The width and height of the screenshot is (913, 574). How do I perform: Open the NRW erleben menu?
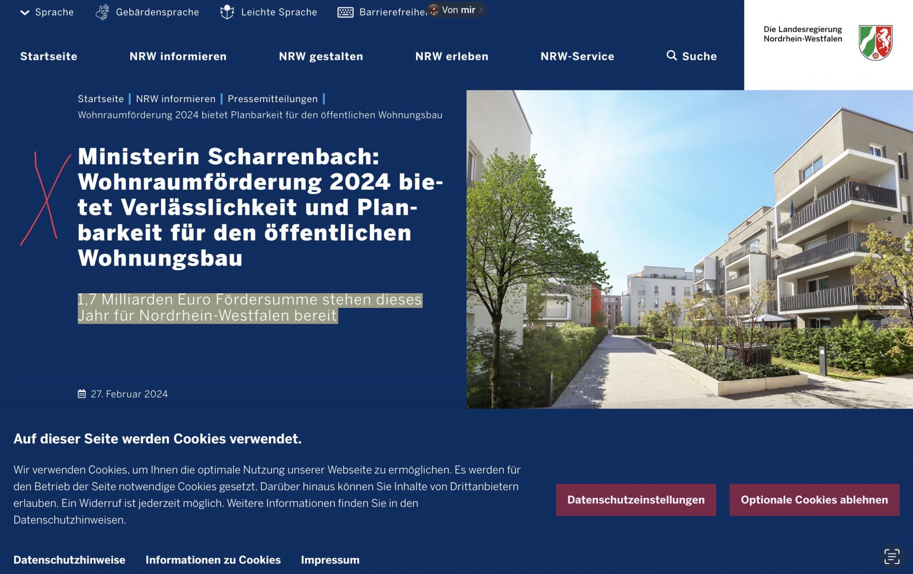click(451, 57)
